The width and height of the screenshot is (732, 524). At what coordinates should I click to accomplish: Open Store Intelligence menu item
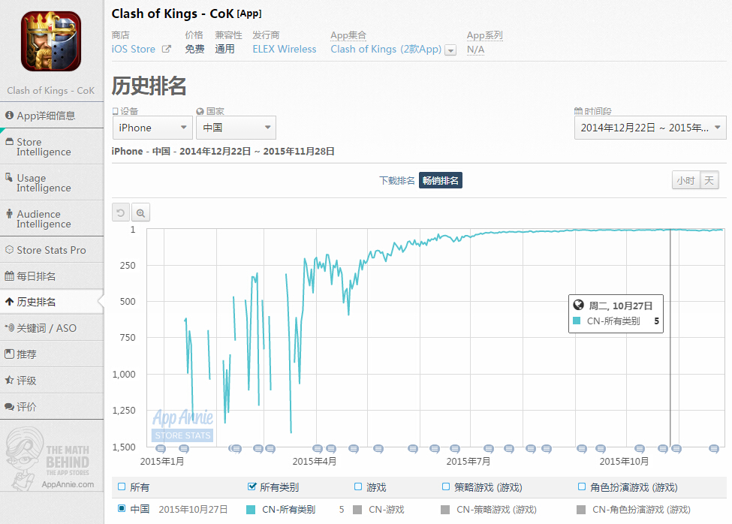pyautogui.click(x=52, y=146)
